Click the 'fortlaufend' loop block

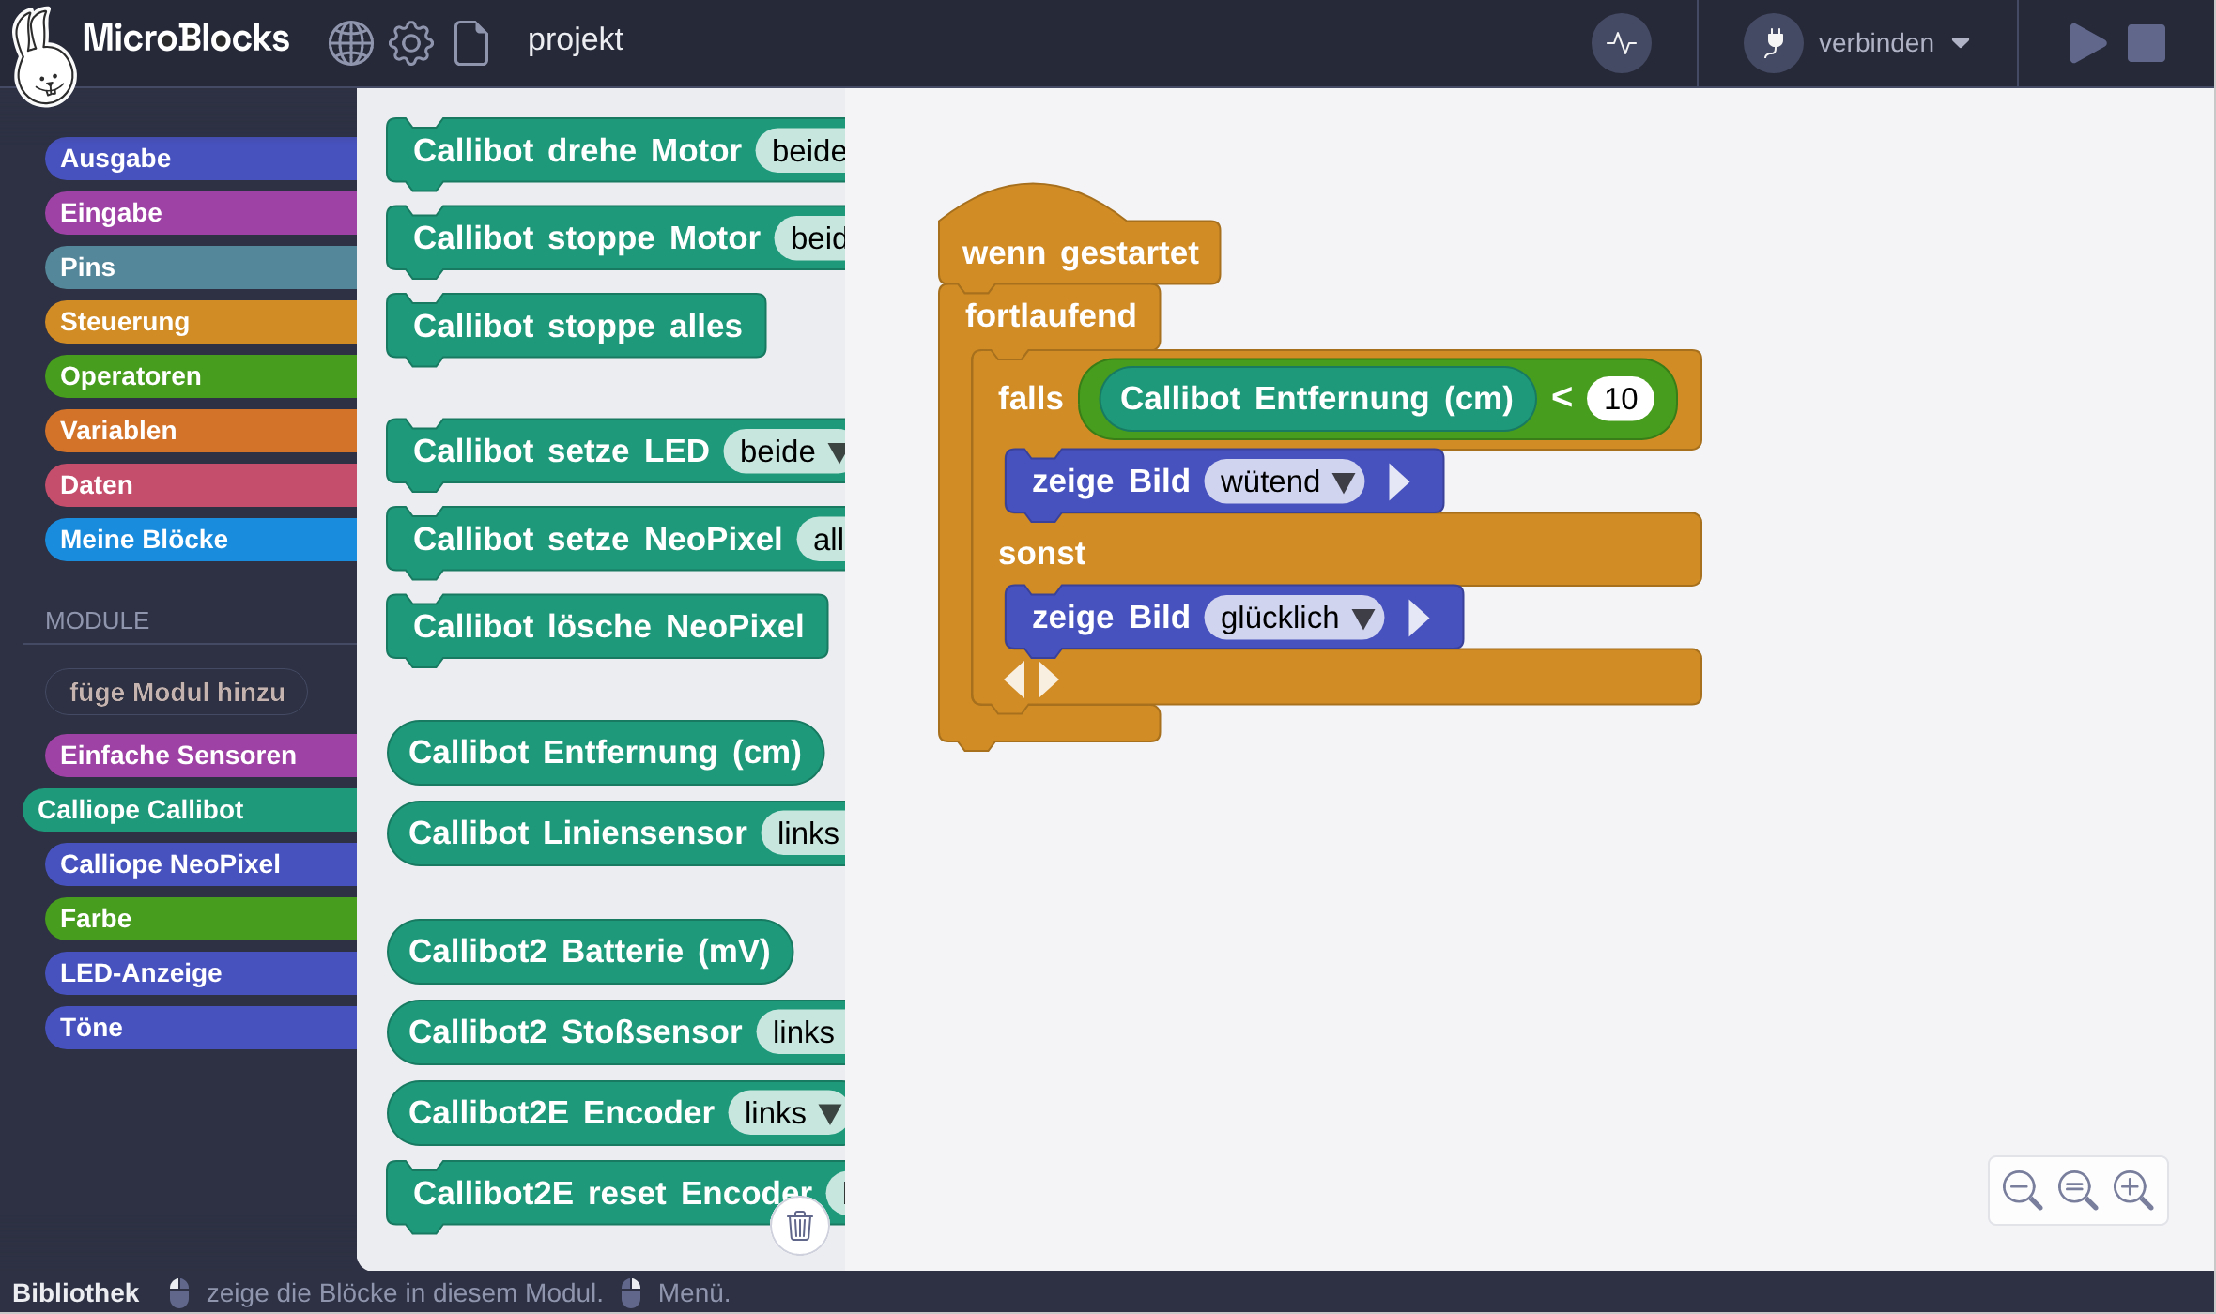(1050, 316)
